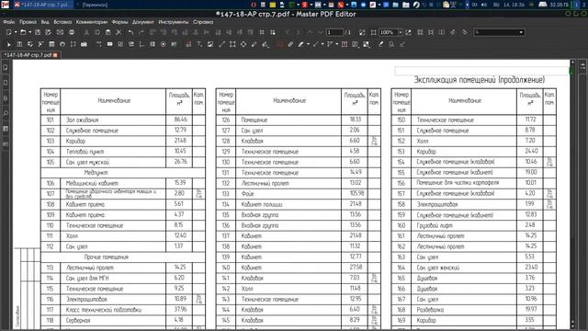Toggle snap to grid icon

pyautogui.click(x=273, y=33)
